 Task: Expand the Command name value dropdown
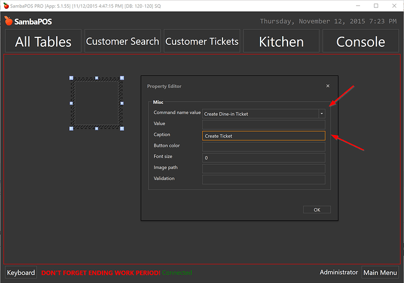(321, 113)
